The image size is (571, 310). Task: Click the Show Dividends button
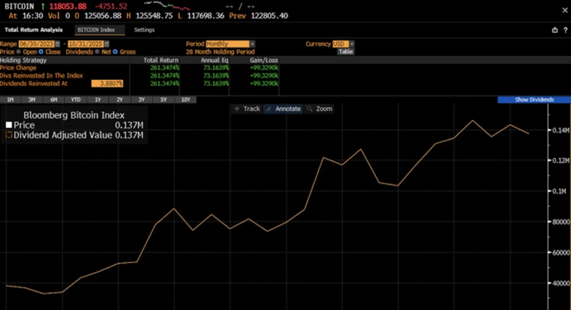coord(534,100)
